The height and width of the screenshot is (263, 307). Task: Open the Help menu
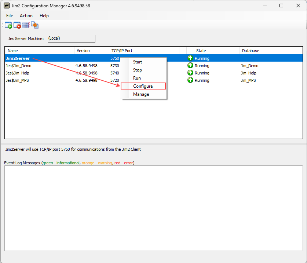coord(44,16)
